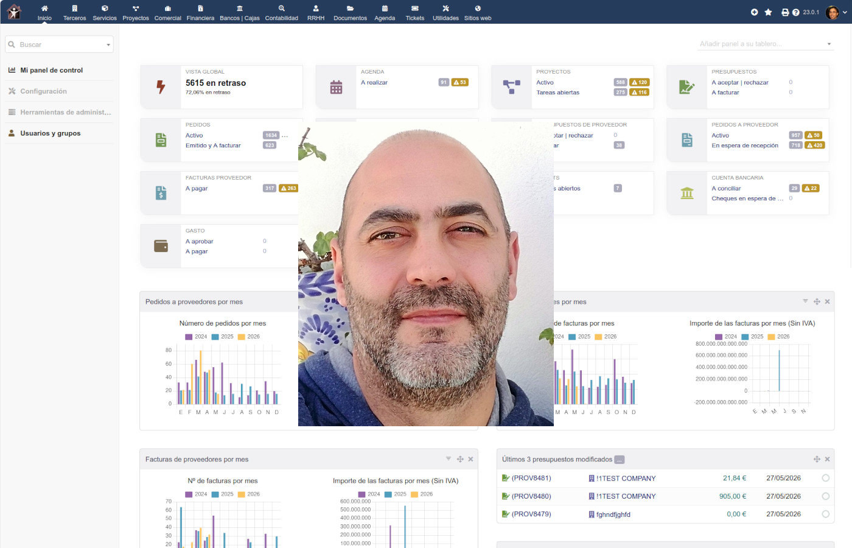The image size is (852, 548).
Task: Click the Utilidades tools icon
Action: pyautogui.click(x=445, y=9)
